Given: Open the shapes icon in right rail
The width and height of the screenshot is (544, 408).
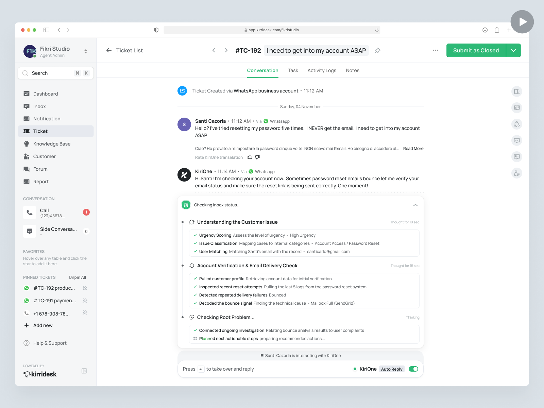Looking at the screenshot, I should [x=517, y=124].
